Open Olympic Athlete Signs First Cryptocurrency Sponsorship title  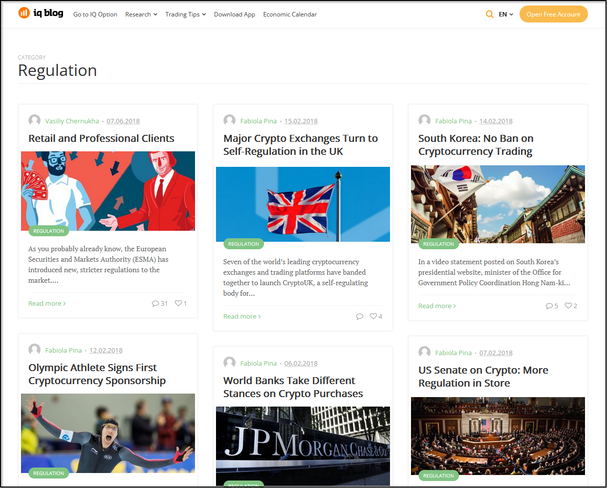click(97, 374)
